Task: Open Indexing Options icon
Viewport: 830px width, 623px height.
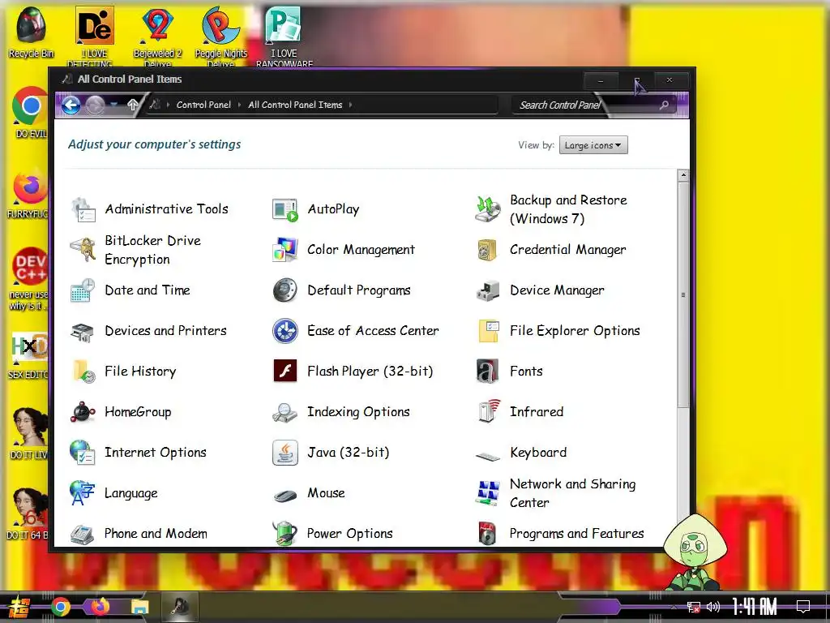Action: tap(285, 412)
